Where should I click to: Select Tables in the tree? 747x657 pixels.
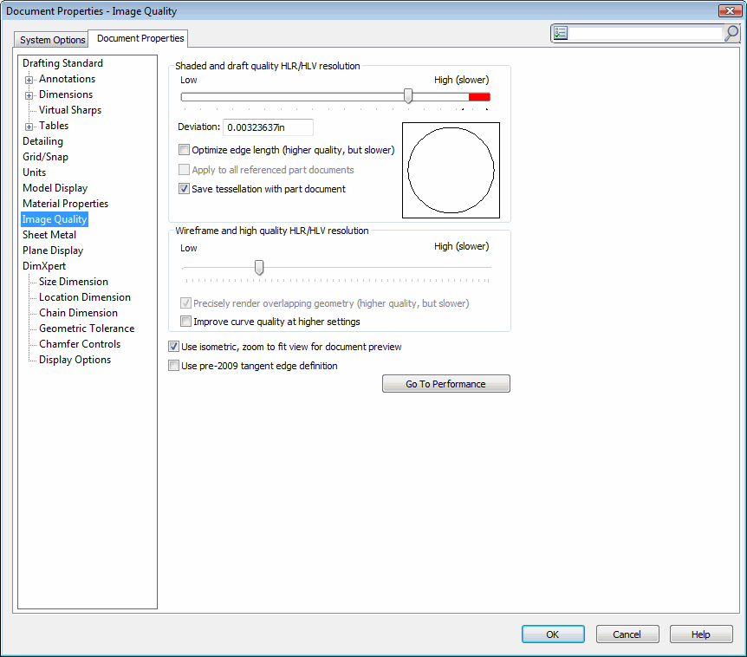point(54,126)
